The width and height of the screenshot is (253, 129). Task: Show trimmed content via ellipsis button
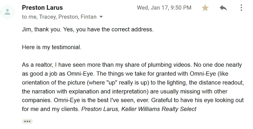[27, 121]
